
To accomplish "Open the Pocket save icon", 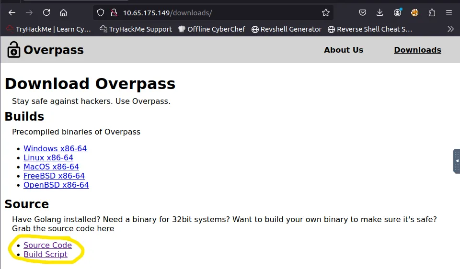I will click(x=363, y=12).
